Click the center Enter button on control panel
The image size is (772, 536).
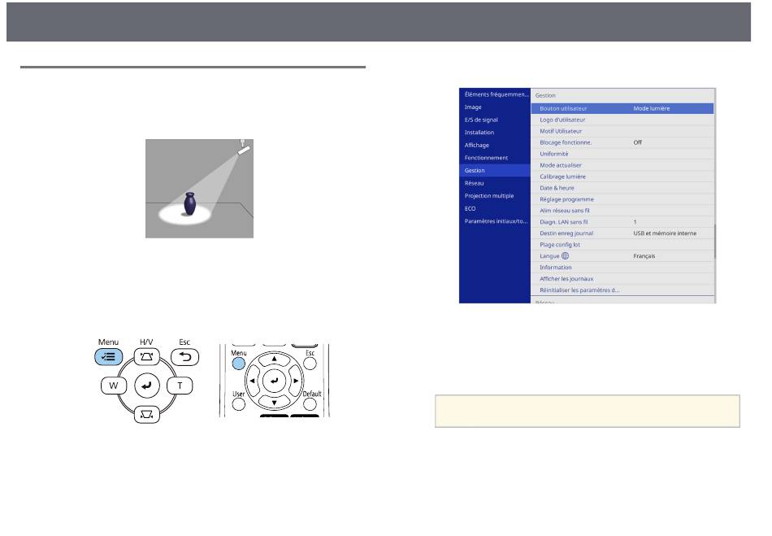click(147, 386)
